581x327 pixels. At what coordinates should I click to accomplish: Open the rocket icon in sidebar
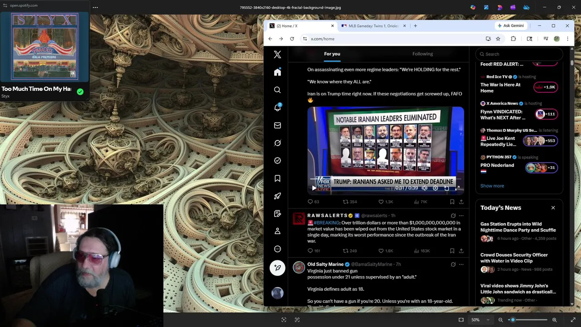277,196
